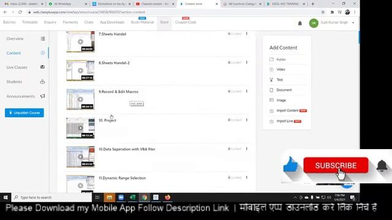Open the App Downloads menu
The width and height of the screenshot is (392, 220).
[112, 22]
